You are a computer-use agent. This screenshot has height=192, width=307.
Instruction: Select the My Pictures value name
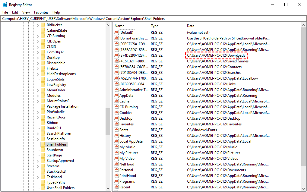point(129,153)
